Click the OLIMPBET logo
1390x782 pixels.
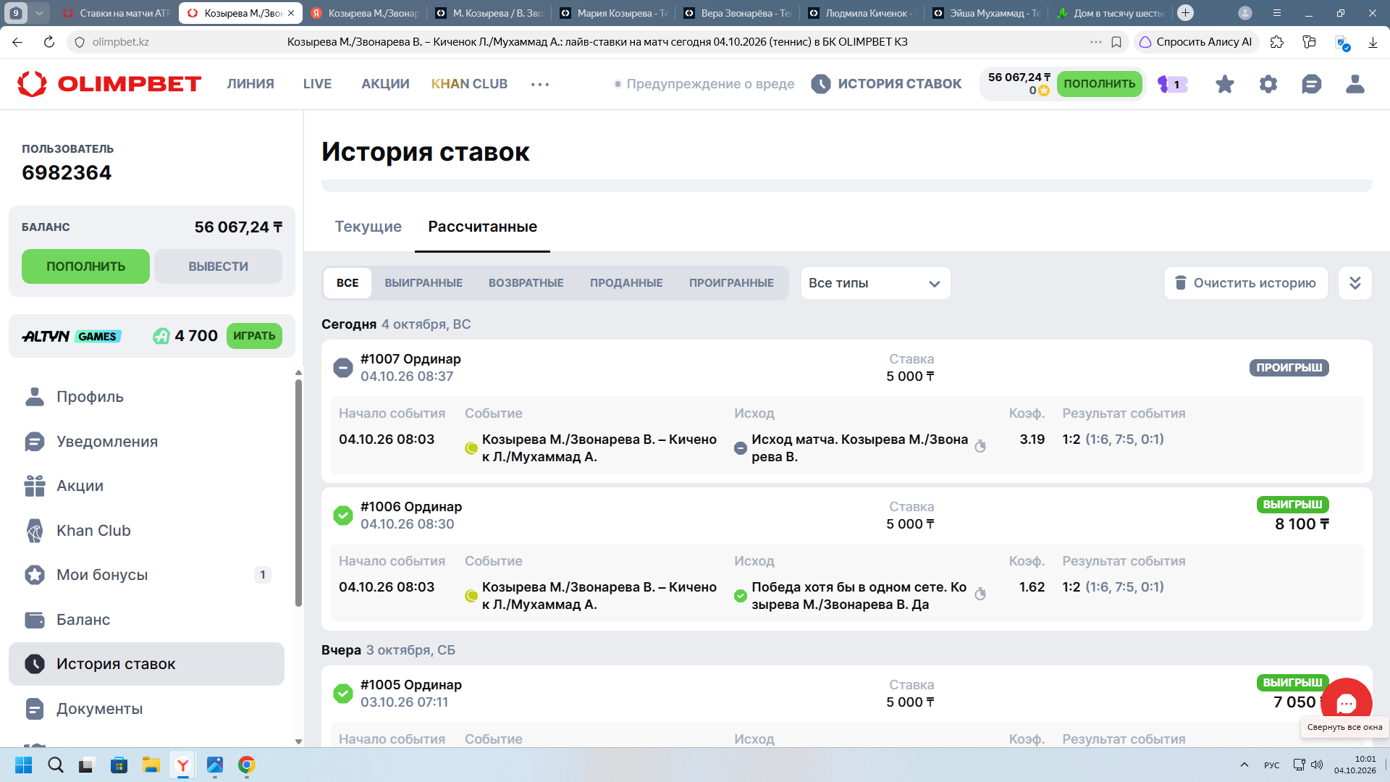[109, 84]
